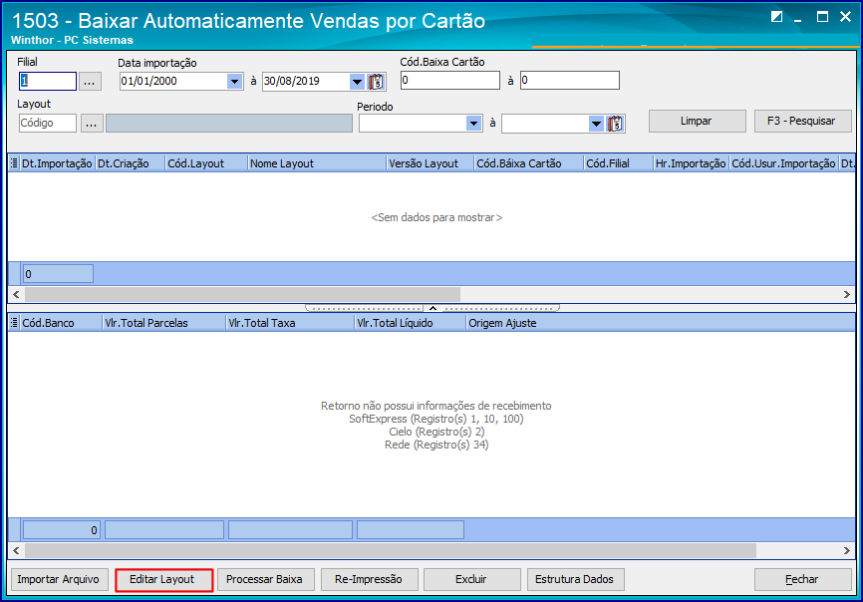Click upper grid scroll left arrow
This screenshot has width=863, height=602.
(16, 294)
